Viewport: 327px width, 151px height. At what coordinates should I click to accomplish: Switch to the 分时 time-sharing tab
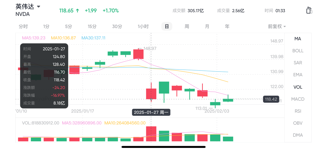(23, 26)
